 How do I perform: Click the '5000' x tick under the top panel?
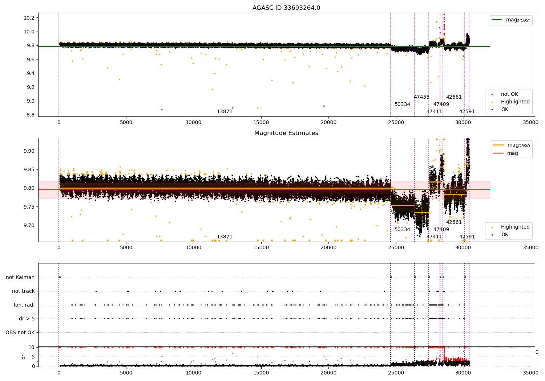pyautogui.click(x=126, y=123)
